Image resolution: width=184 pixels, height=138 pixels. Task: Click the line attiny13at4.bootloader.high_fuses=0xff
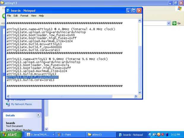coord(42,38)
